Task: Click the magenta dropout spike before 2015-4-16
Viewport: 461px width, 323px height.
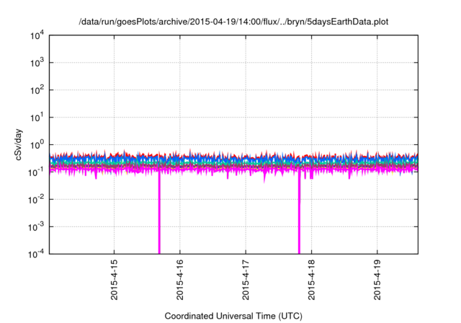Action: click(159, 212)
